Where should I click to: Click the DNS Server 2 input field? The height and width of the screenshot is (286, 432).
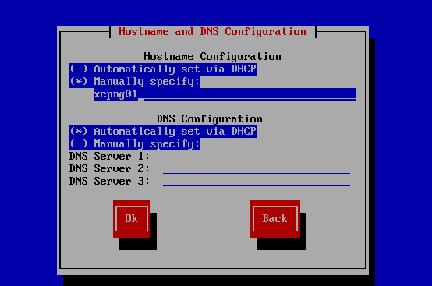click(x=257, y=169)
